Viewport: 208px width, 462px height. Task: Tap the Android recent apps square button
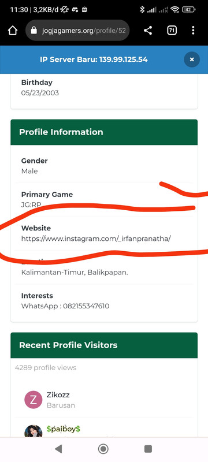148,449
